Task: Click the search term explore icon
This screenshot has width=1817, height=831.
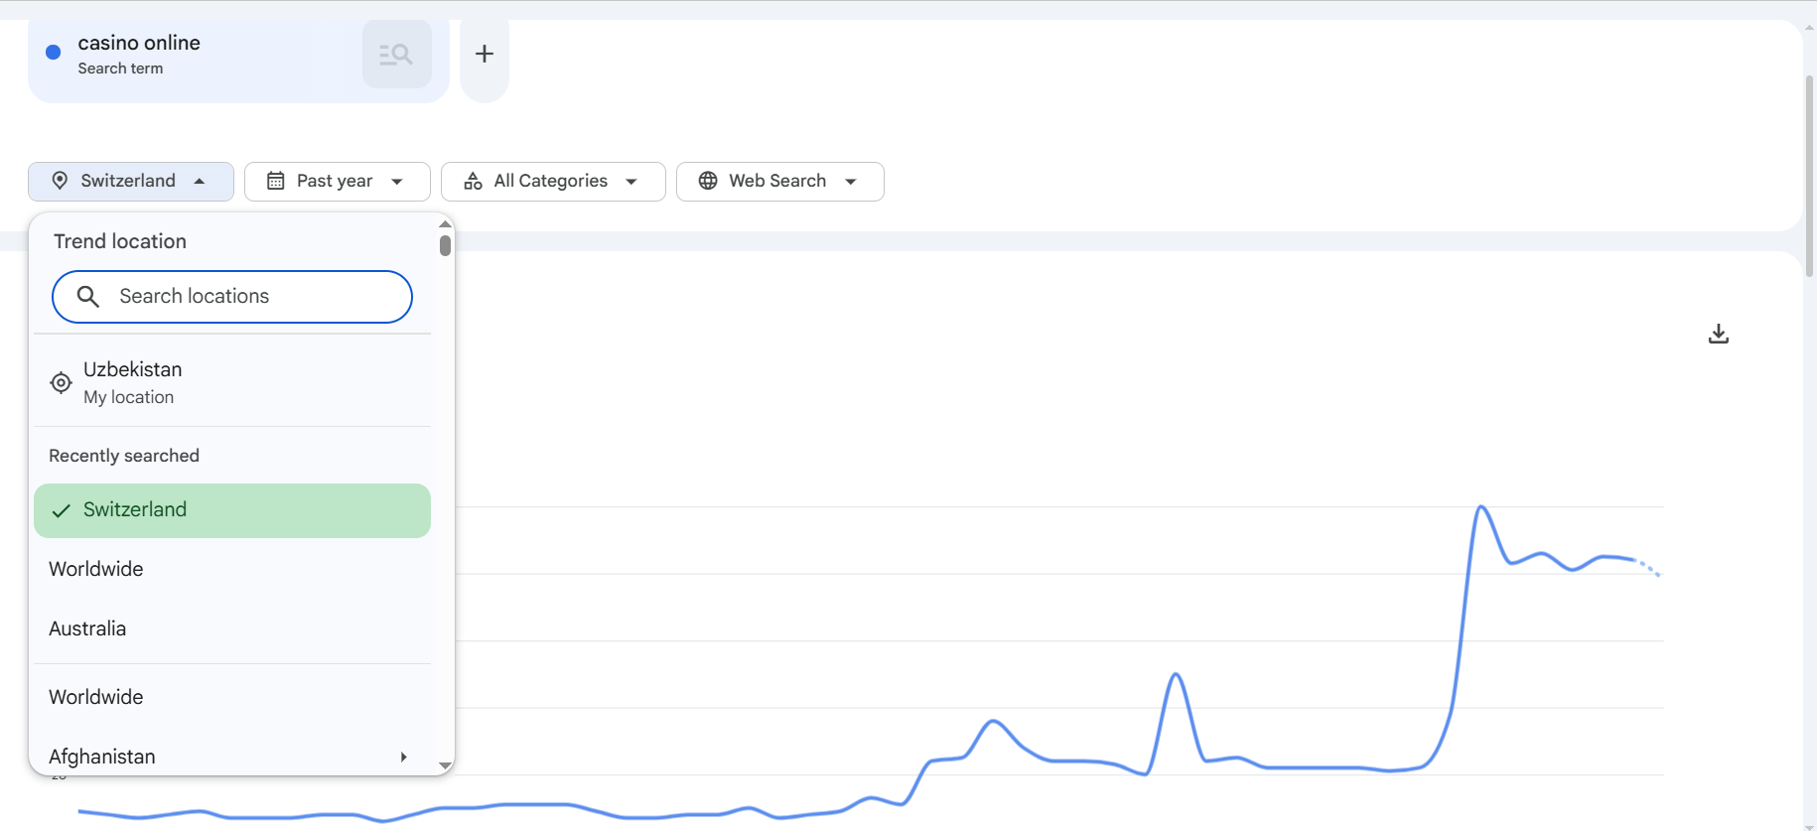Action: tap(396, 55)
